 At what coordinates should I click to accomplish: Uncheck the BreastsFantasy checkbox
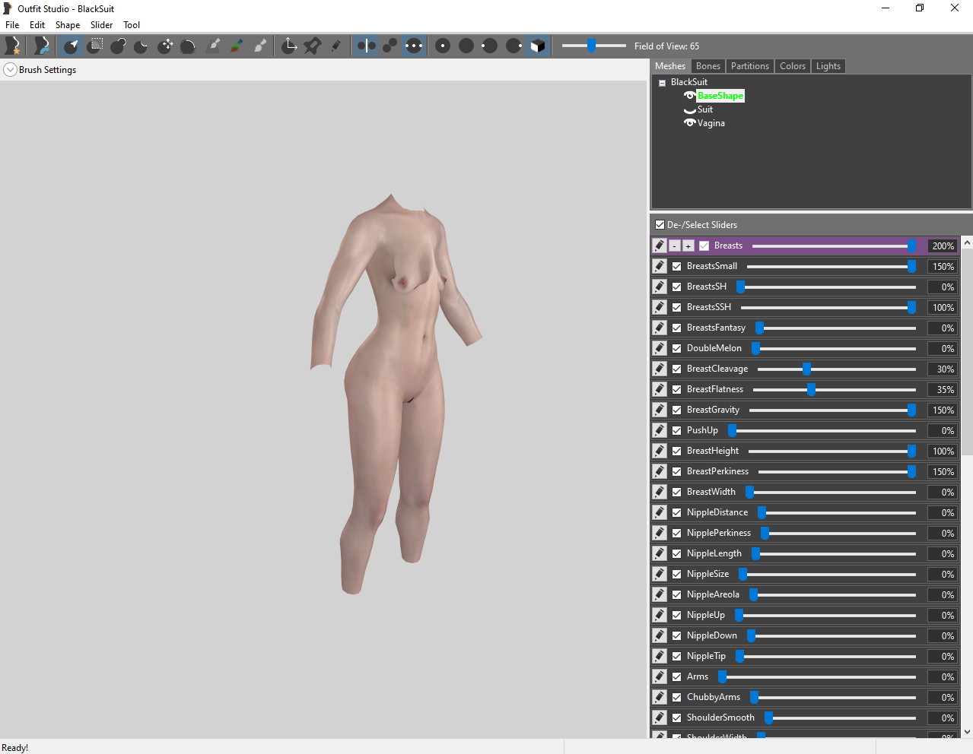coord(676,328)
